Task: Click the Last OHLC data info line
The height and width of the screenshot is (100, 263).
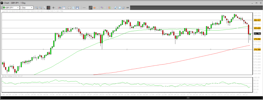Action: tap(32, 11)
